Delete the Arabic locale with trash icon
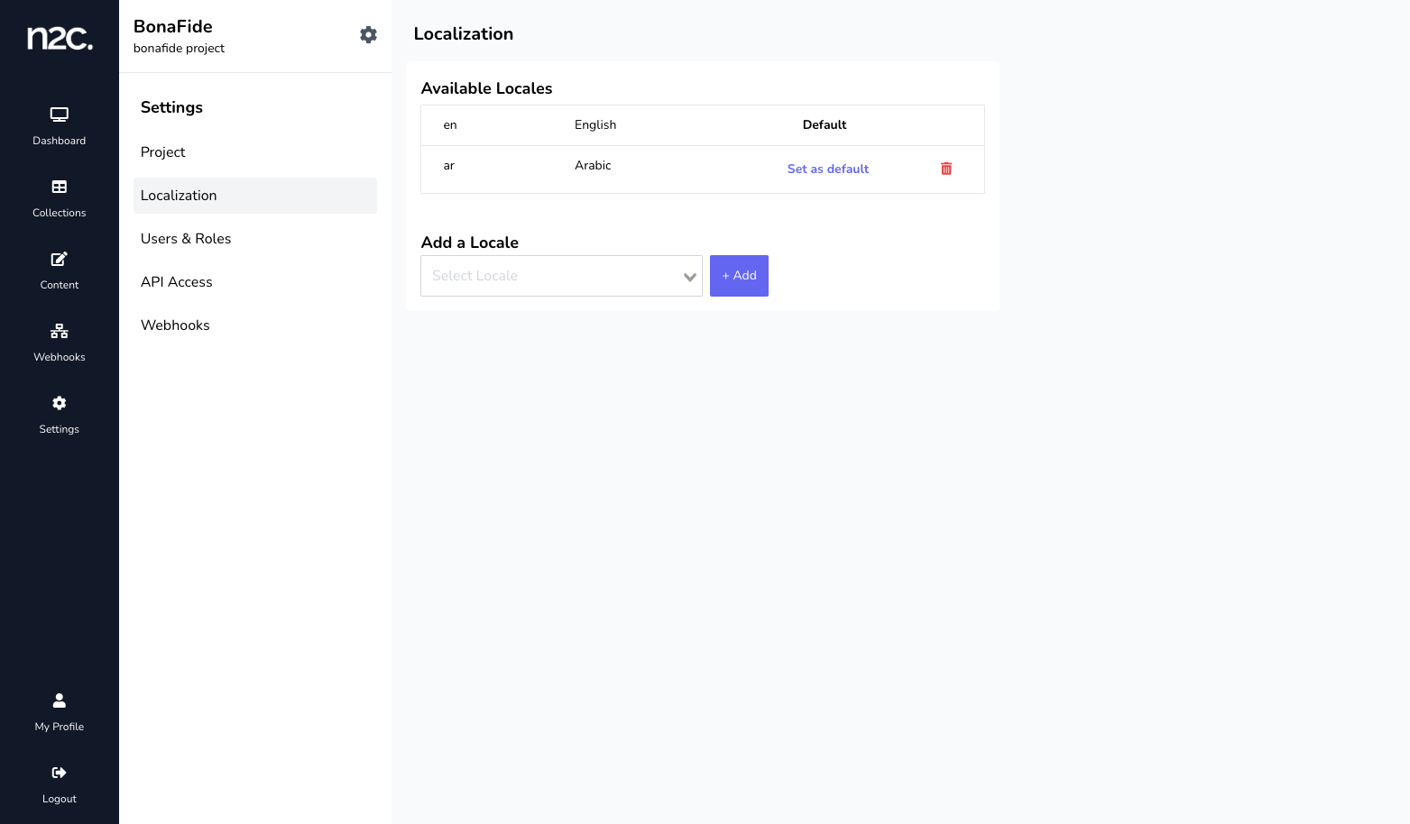Viewport: 1410px width, 824px height. tap(946, 169)
